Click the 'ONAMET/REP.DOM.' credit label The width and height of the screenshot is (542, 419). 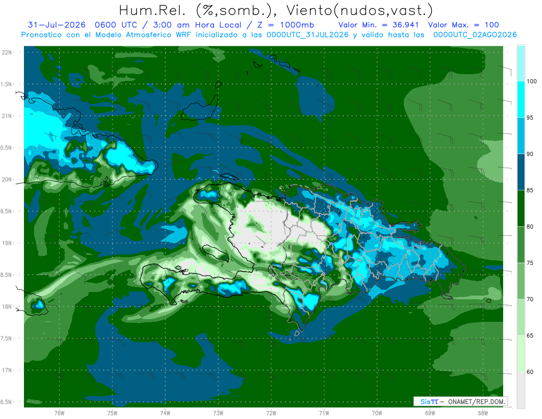477,401
